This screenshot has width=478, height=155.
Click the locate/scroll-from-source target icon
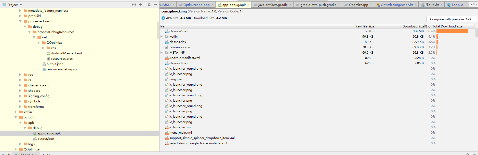[x=134, y=5]
